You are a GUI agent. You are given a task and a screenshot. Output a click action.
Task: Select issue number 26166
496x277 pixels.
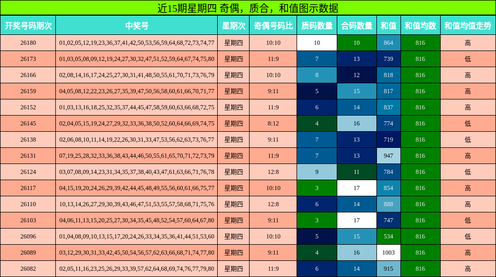click(x=28, y=75)
